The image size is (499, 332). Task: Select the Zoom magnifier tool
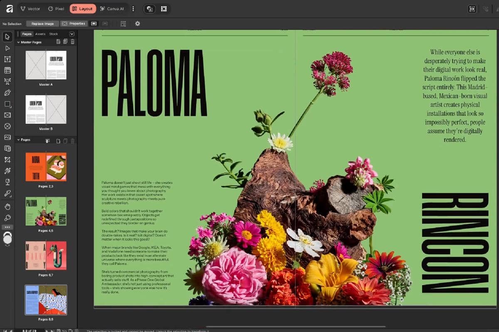(7, 218)
